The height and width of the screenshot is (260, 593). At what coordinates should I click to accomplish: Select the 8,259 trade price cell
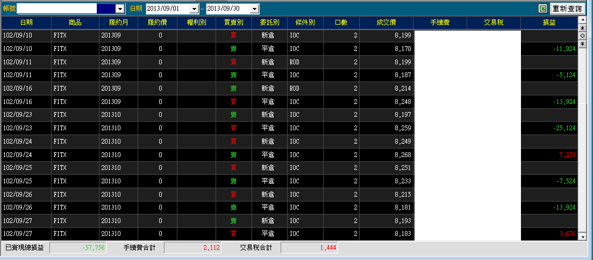click(387, 128)
